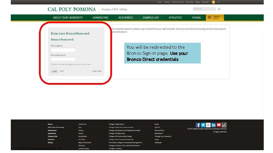
Task: Expand the yellow Expand Menu button
Action: [x=215, y=18]
